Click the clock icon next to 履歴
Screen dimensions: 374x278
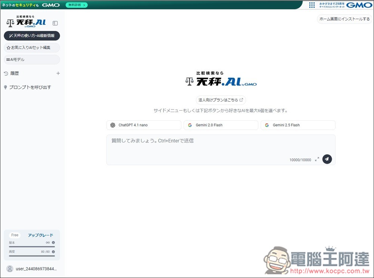pyautogui.click(x=6, y=74)
